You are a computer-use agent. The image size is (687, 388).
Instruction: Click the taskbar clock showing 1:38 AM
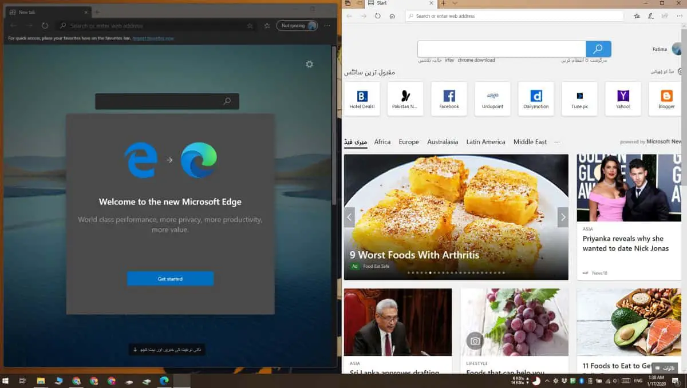coord(657,381)
